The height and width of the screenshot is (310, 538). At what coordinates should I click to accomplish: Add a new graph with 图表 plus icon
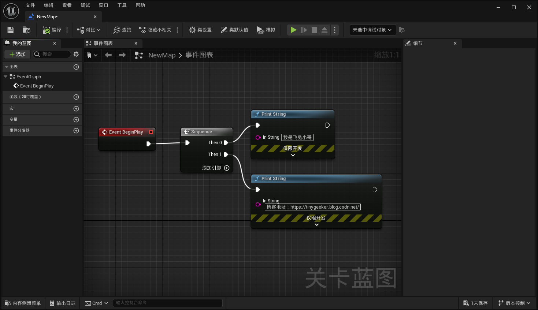coord(76,67)
